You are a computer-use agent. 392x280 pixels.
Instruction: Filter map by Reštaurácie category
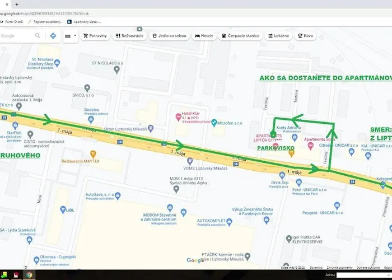(x=130, y=36)
